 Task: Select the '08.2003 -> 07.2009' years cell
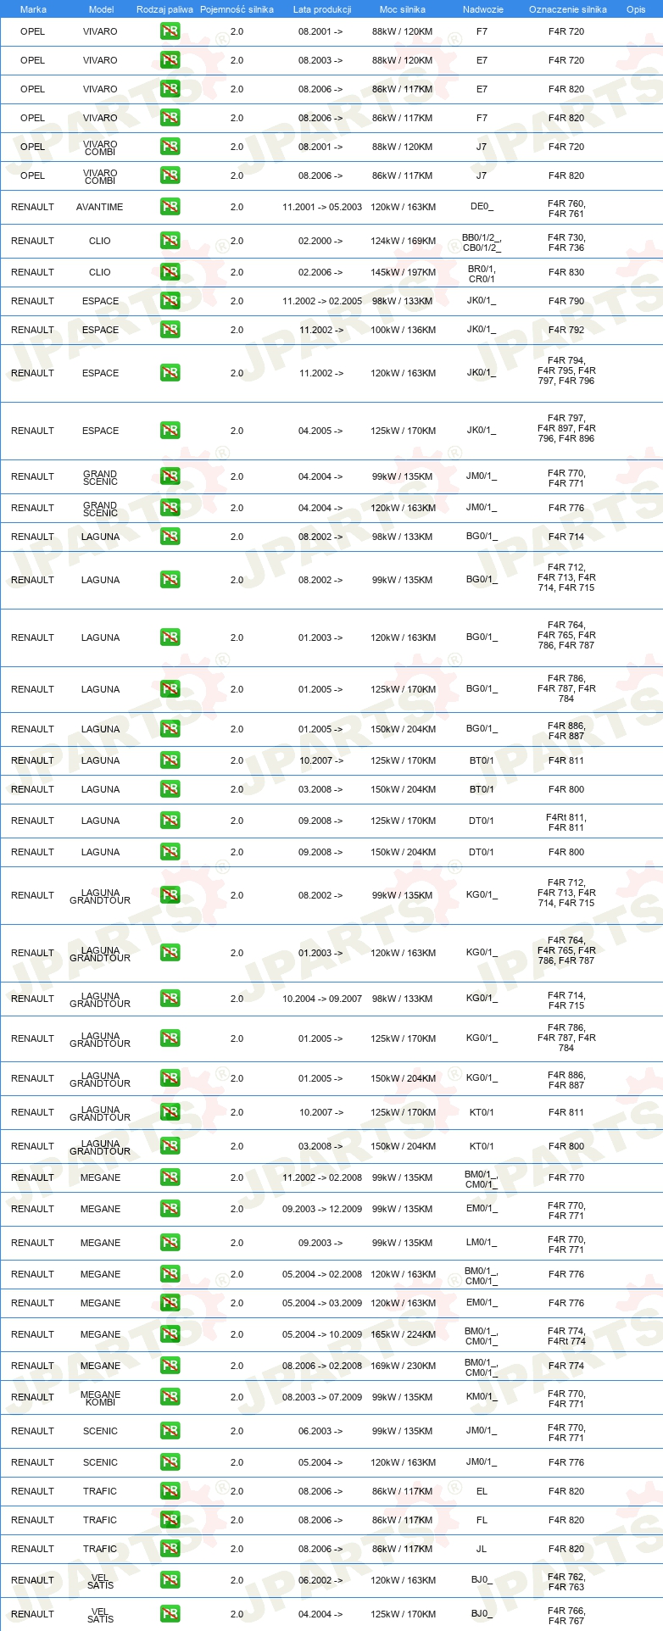coord(322,1397)
